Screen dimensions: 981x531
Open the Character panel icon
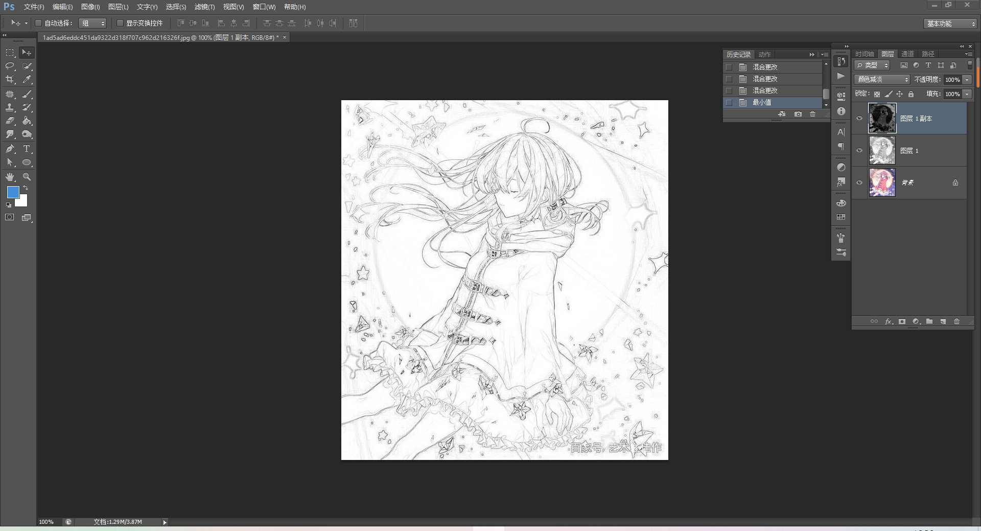click(x=841, y=132)
